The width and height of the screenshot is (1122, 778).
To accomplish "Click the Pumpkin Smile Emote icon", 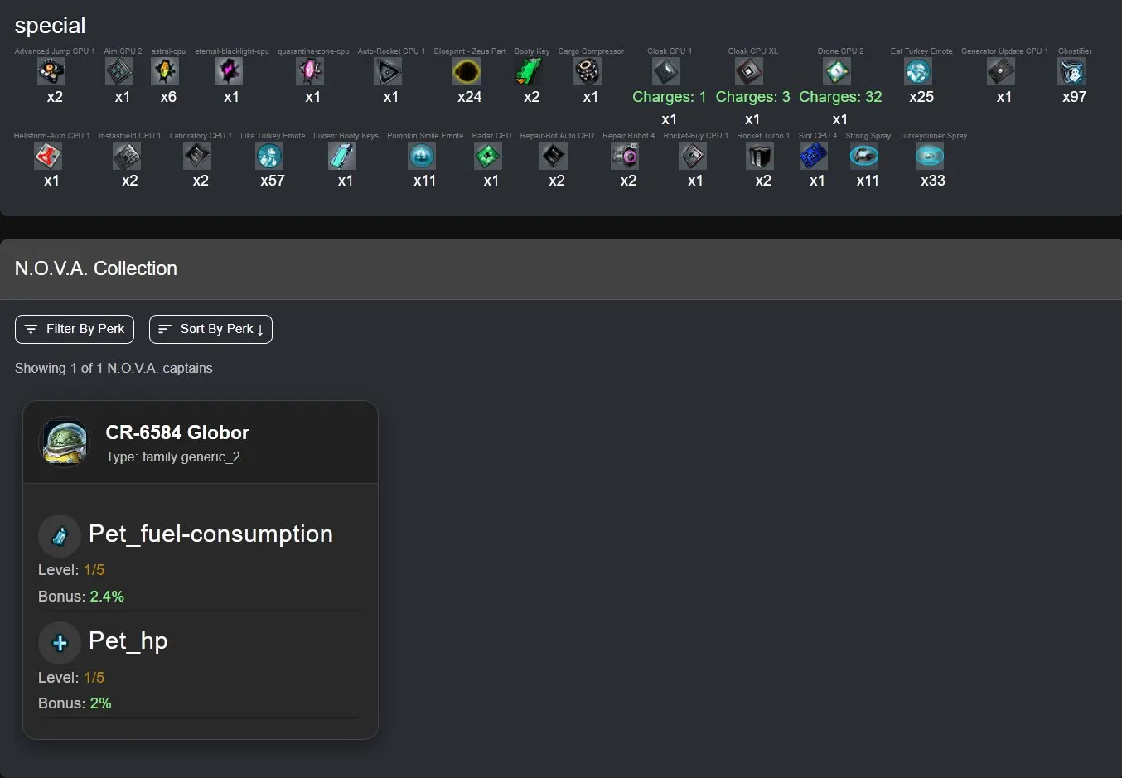I will 422,156.
